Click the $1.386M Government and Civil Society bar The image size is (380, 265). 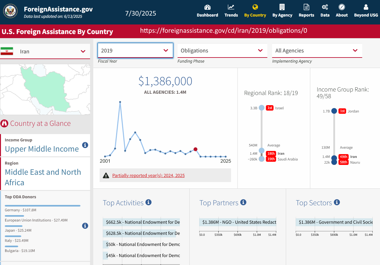[x=334, y=222]
